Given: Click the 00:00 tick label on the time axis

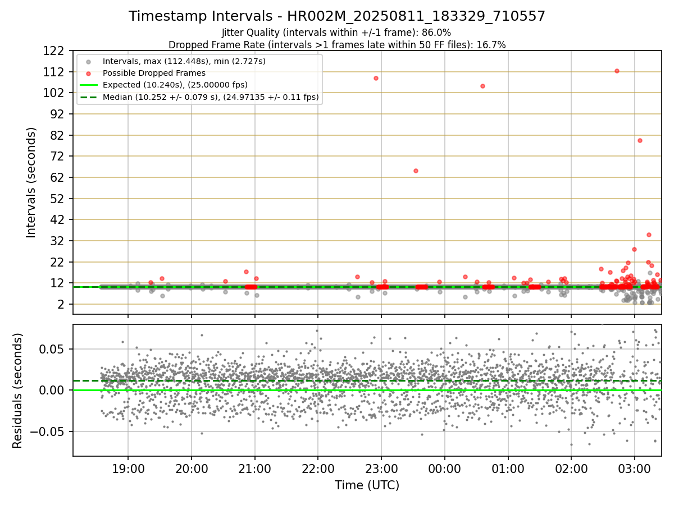Looking at the screenshot, I should (x=445, y=469).
